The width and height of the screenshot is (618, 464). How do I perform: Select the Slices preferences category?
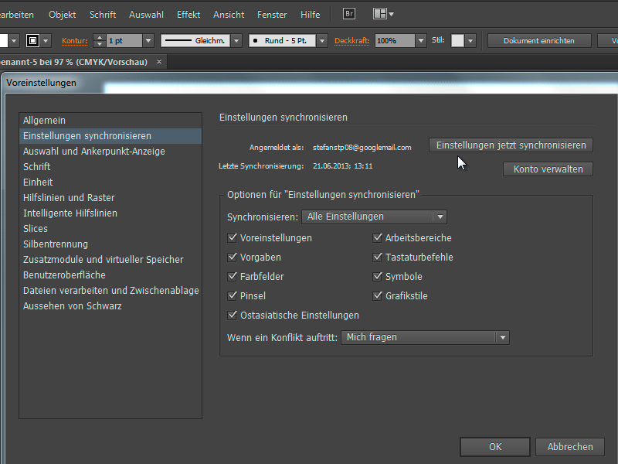pos(110,228)
